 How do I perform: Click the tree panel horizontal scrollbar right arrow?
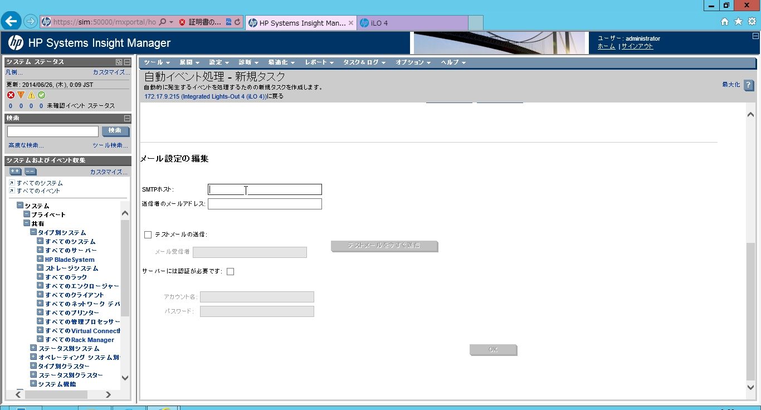(109, 394)
